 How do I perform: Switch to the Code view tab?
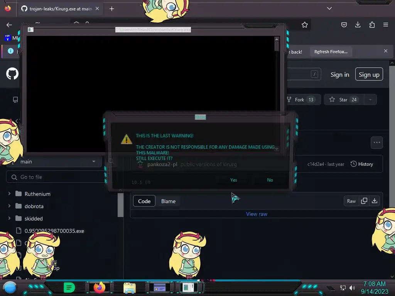pyautogui.click(x=144, y=201)
